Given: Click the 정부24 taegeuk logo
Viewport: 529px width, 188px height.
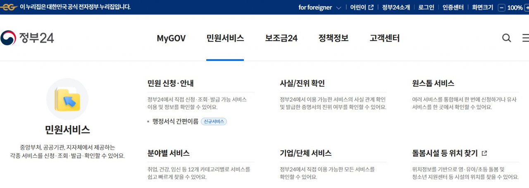Looking at the screenshot, I should point(27,38).
